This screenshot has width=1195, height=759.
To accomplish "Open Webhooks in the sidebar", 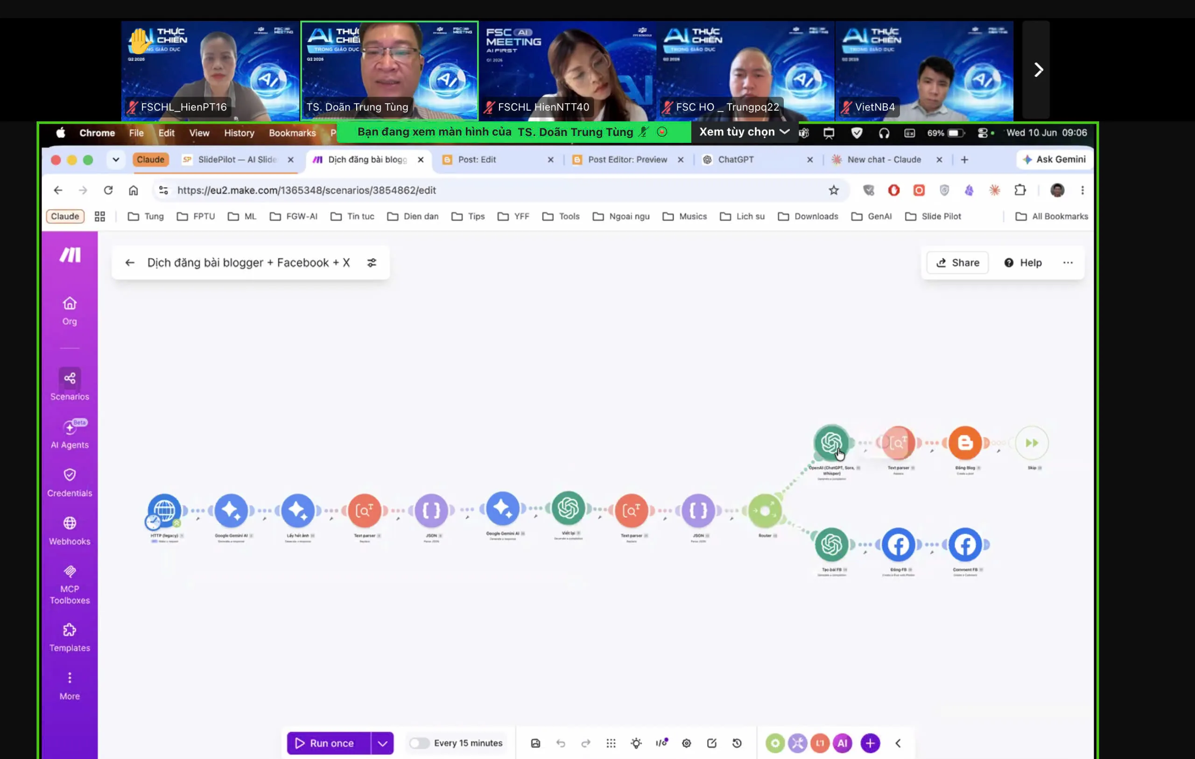I will [x=70, y=531].
